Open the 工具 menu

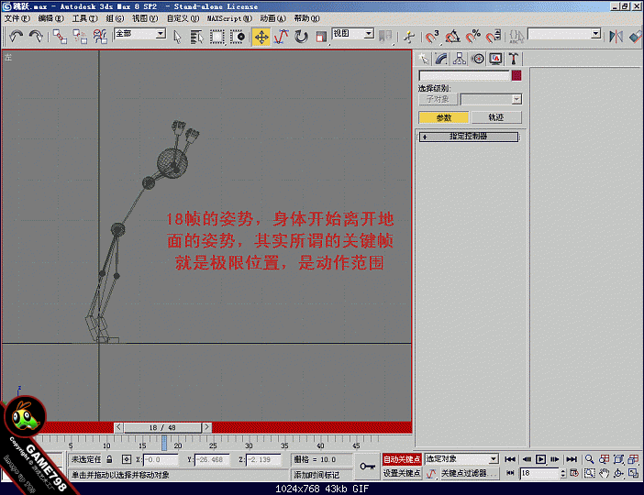[84, 18]
